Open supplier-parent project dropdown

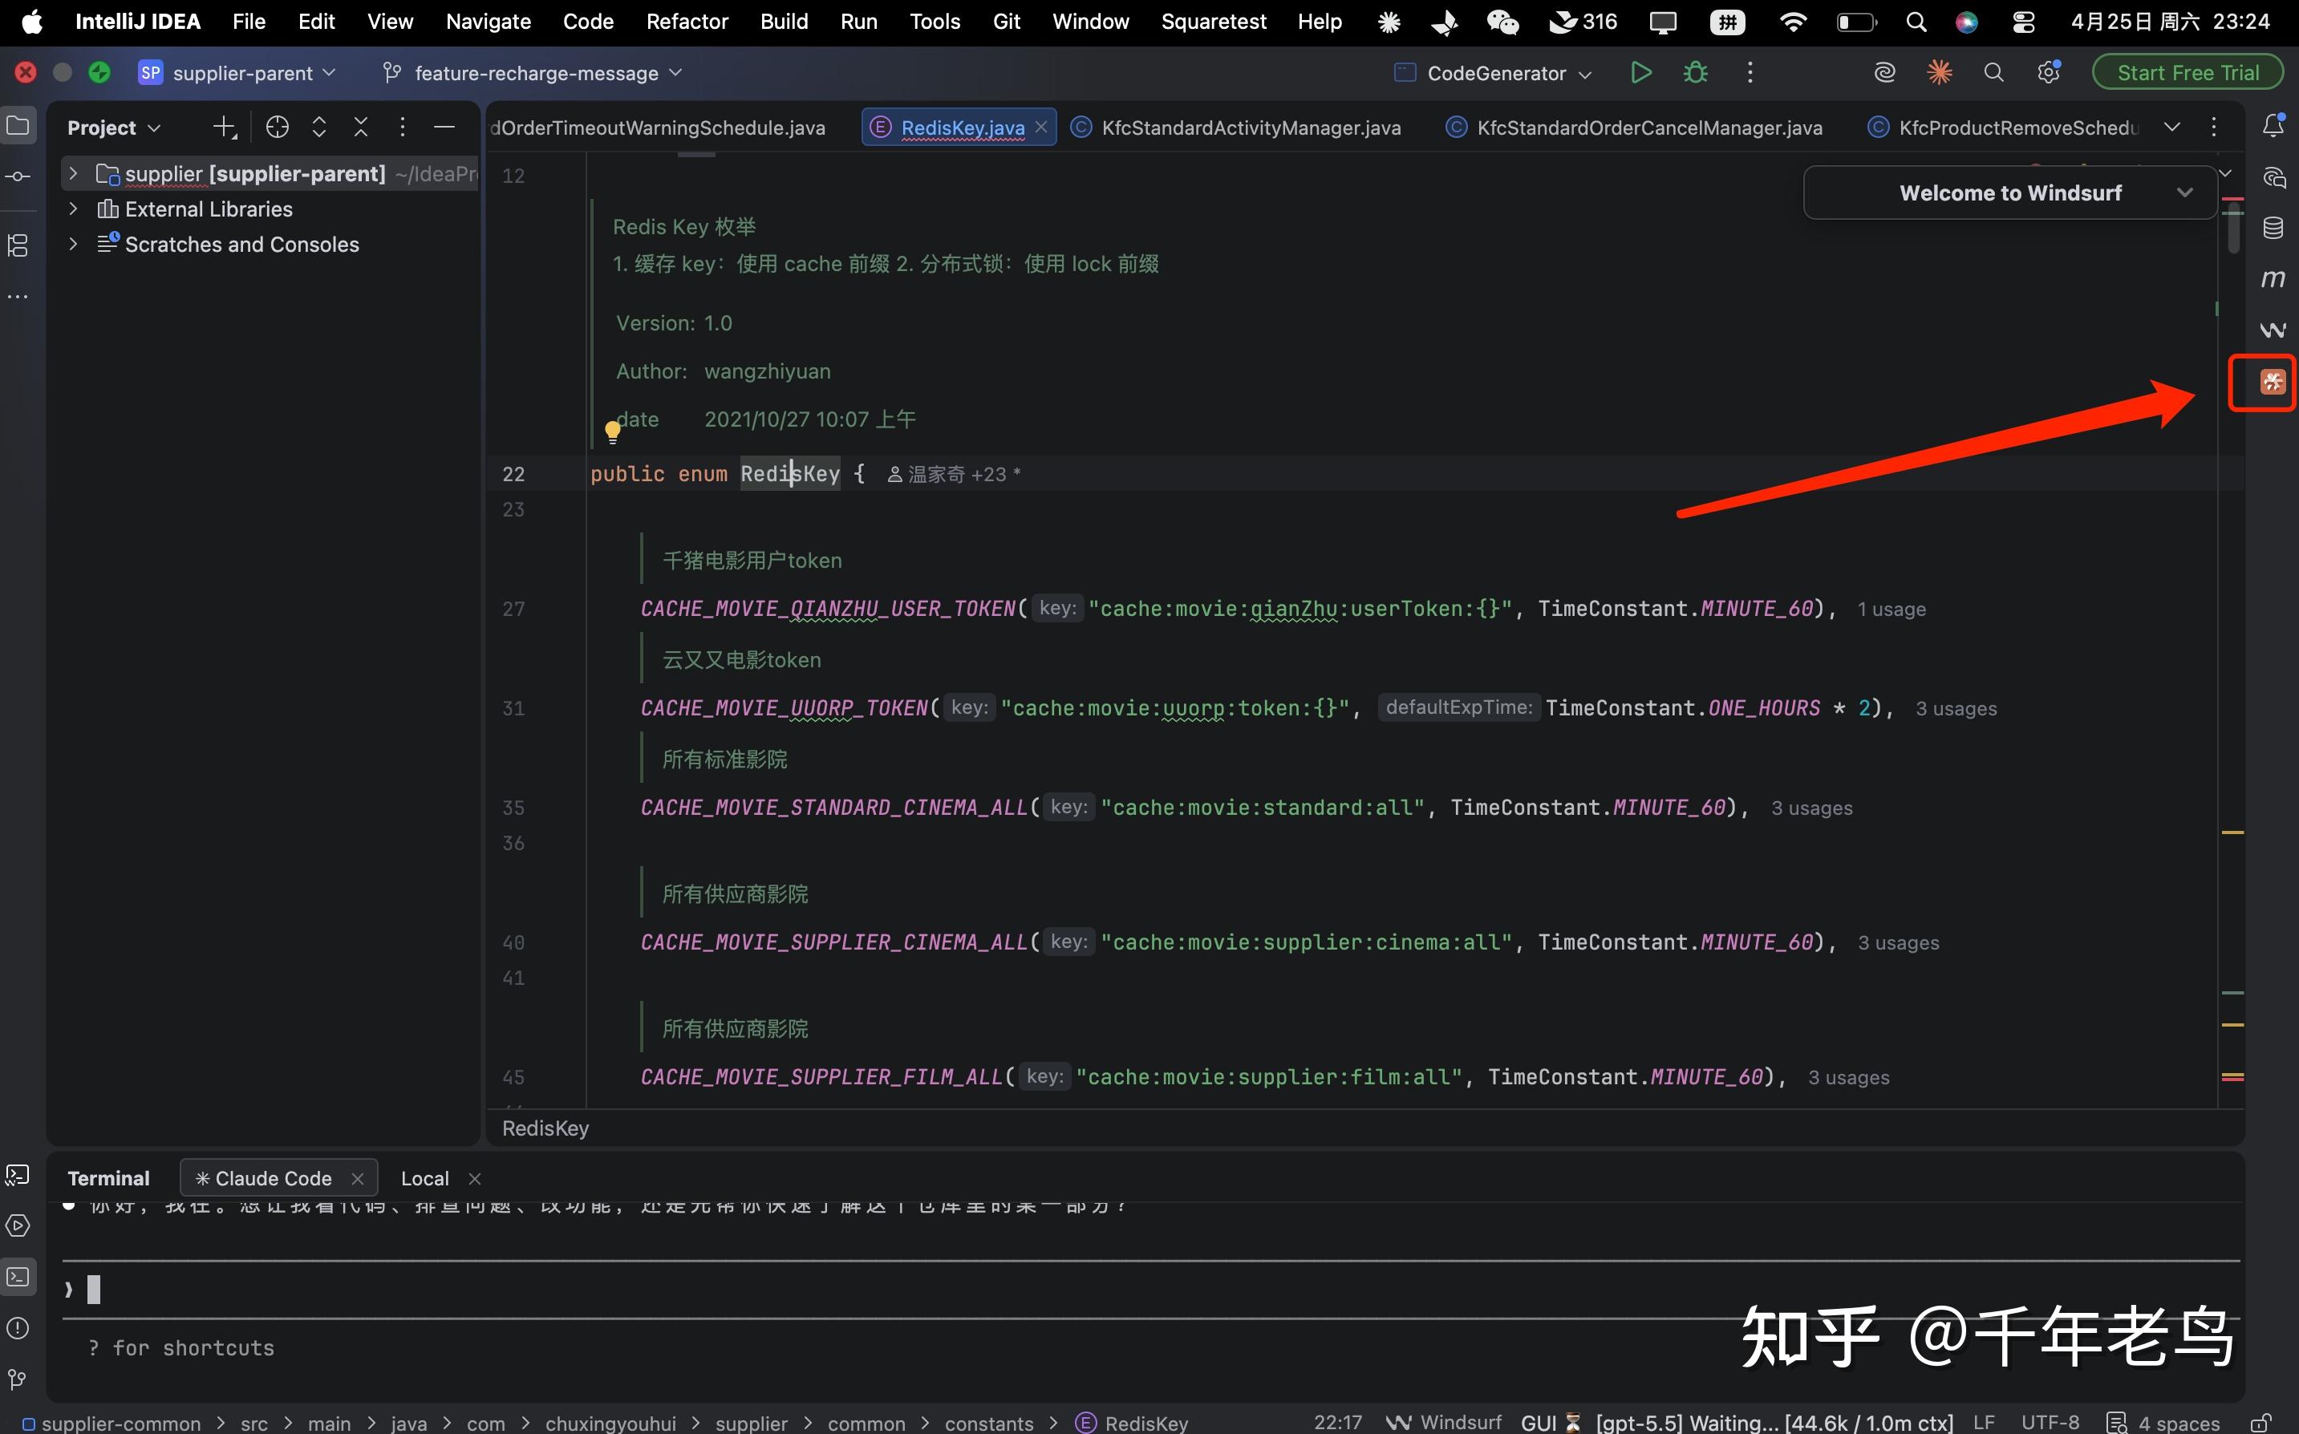[238, 73]
